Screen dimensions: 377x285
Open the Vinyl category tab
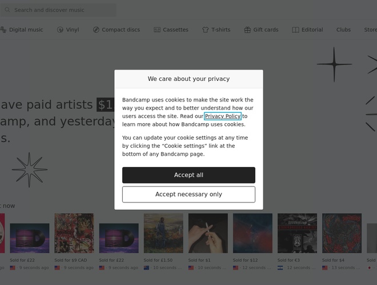(72, 30)
